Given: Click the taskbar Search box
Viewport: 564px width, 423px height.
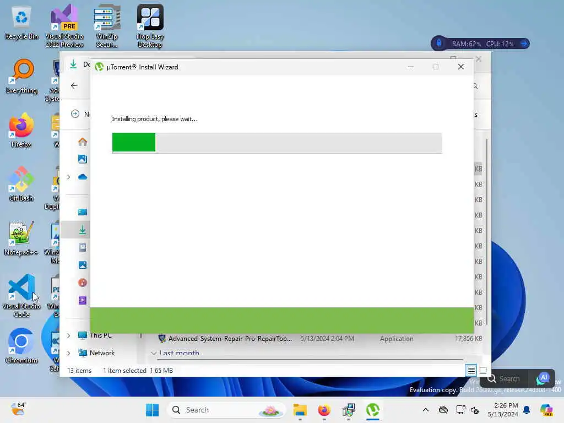Looking at the screenshot, I should pos(226,410).
